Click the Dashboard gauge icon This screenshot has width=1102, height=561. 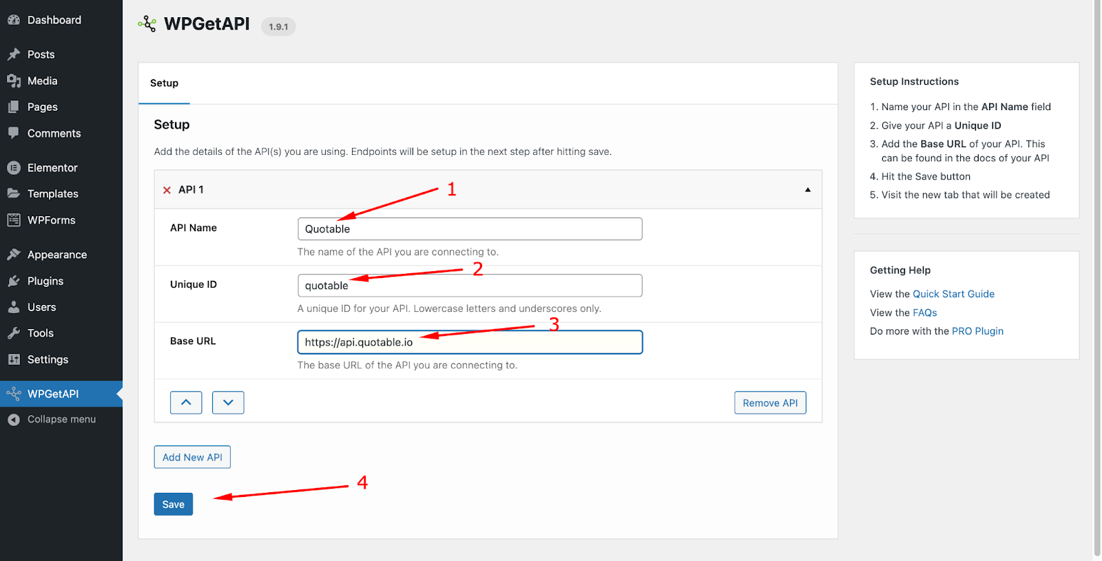coord(14,20)
